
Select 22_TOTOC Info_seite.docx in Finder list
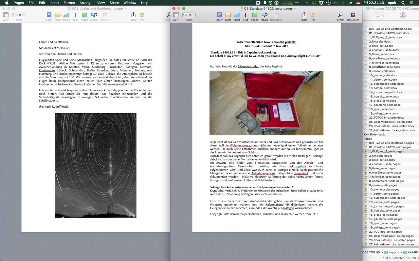tap(391, 117)
